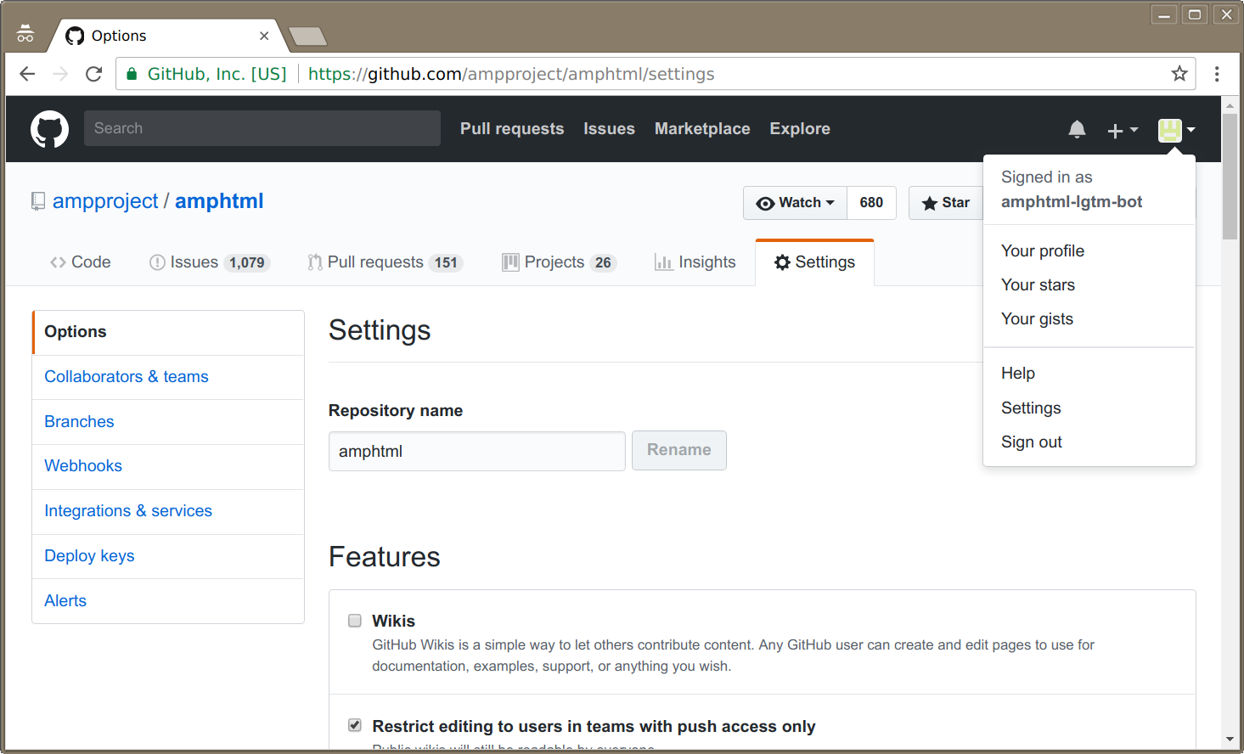Screen dimensions: 1244x754
Task: Bookmark this page with the star icon
Action: (x=1179, y=74)
